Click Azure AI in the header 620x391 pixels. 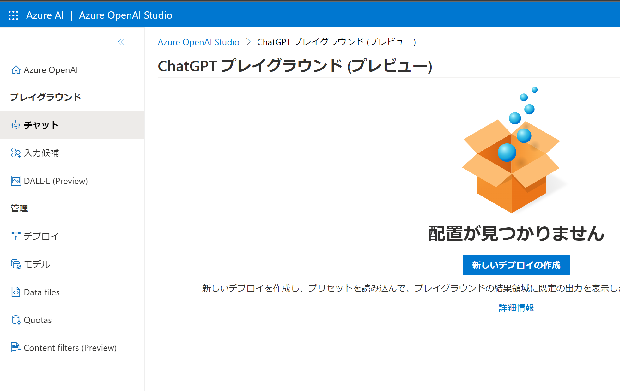pos(45,15)
